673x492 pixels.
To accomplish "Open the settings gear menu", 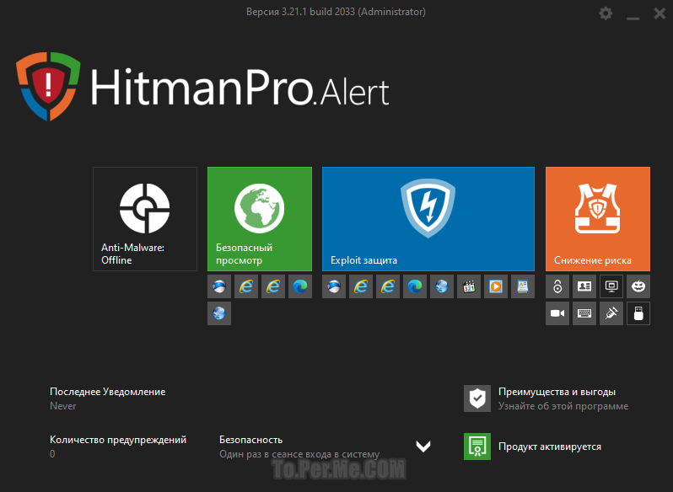I will click(606, 13).
